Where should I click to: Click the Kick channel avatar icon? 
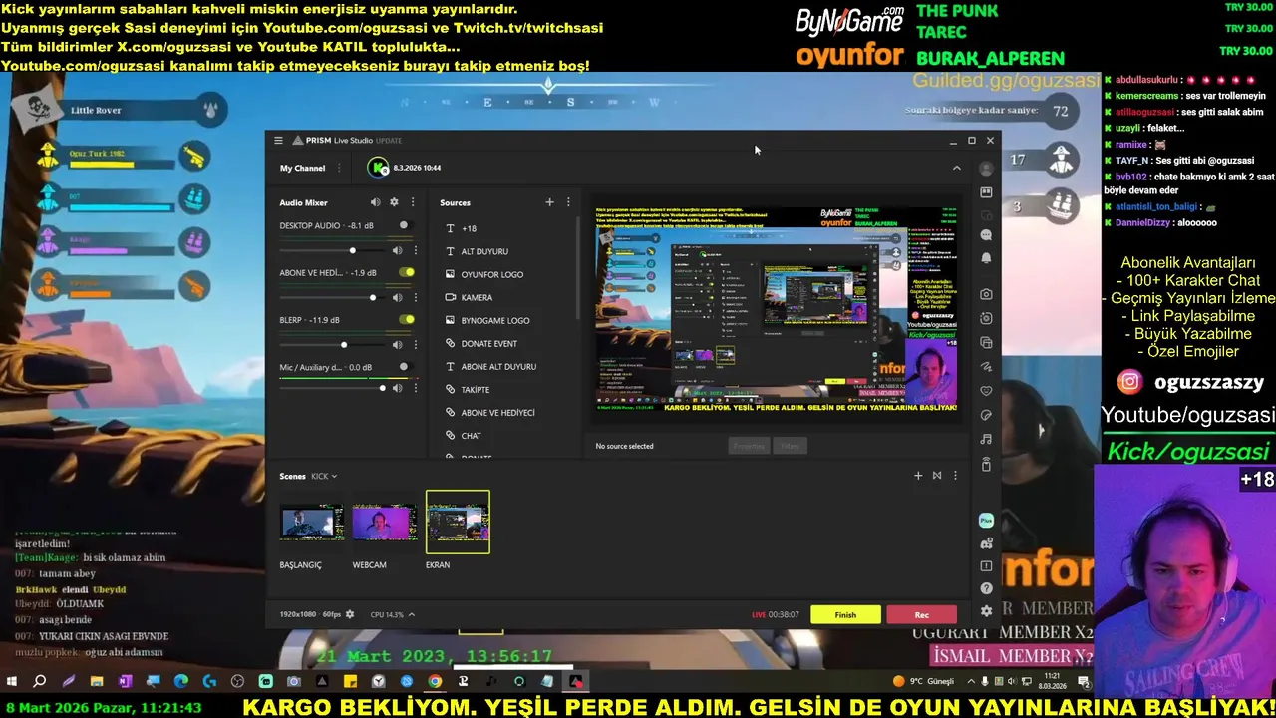[379, 168]
